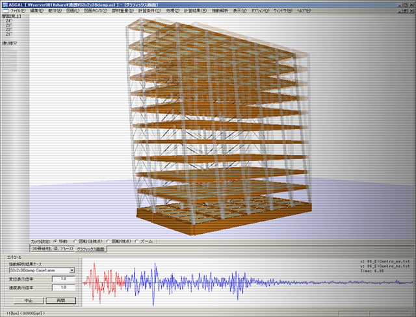Switch to the 3D骨格 tab
The image size is (416, 317).
(51, 249)
